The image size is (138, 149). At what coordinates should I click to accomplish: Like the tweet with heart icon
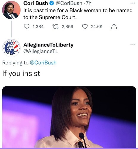point(85,27)
